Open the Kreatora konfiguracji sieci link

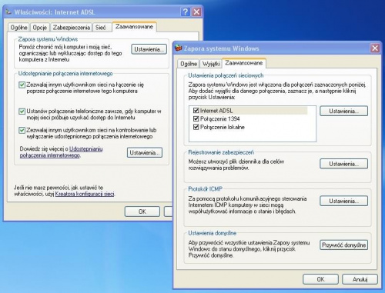pyautogui.click(x=85, y=194)
